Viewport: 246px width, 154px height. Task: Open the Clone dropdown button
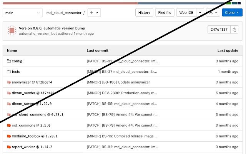tap(232, 13)
